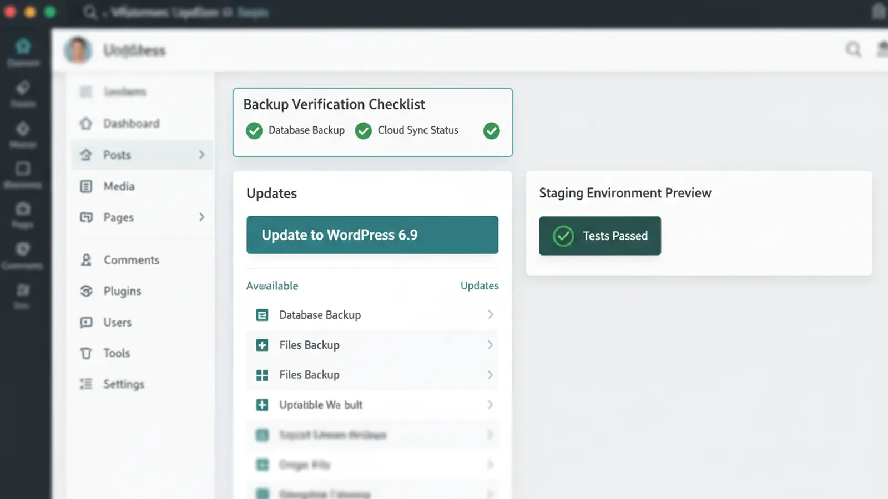Open the teal home icon in dark sidebar

pos(23,46)
